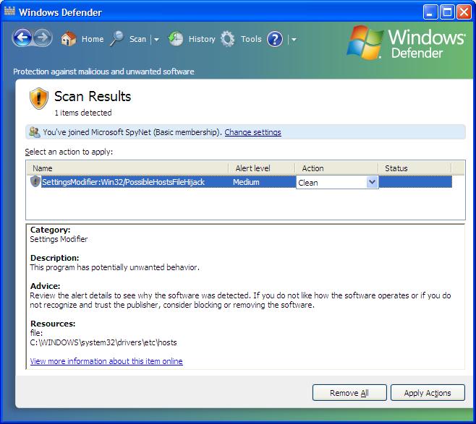This screenshot has width=476, height=424.
Task: Select the Home toolbar label
Action: point(93,39)
